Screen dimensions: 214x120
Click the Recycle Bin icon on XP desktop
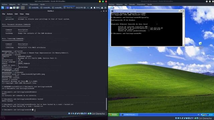(200, 44)
